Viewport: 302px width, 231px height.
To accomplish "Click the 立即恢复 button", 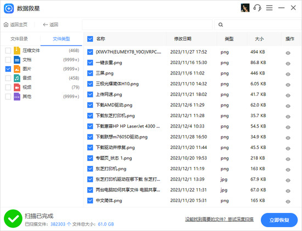I will point(279,220).
